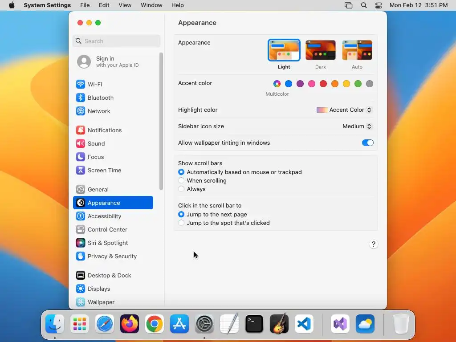Open System Settings app menu
Image resolution: width=456 pixels, height=342 pixels.
(x=47, y=5)
